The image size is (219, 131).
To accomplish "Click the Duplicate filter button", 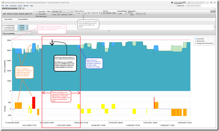I will tap(64, 14).
